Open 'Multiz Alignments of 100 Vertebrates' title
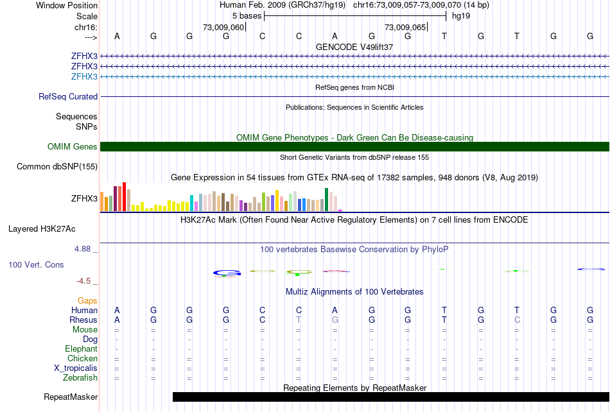This screenshot has width=610, height=412. (354, 292)
